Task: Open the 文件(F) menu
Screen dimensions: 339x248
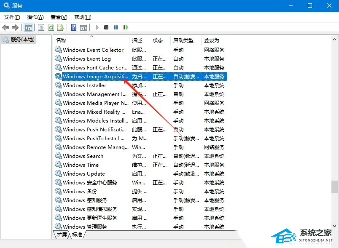Action: (12, 17)
